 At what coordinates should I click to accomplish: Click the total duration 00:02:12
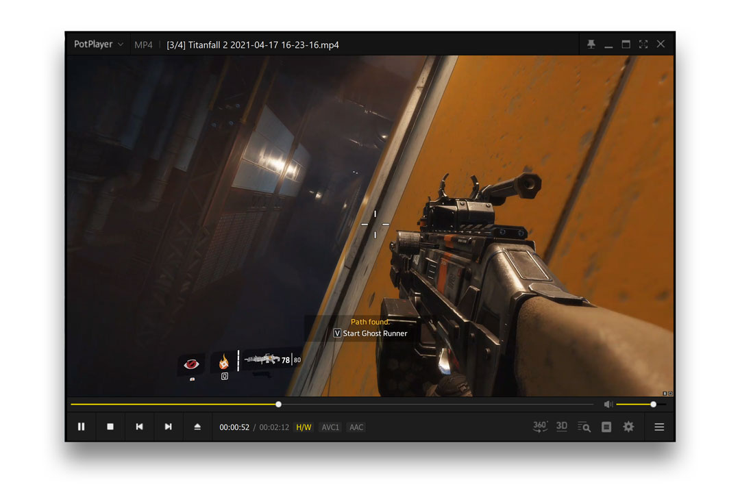274,427
